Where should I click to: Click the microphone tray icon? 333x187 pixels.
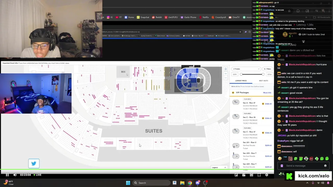point(313,183)
